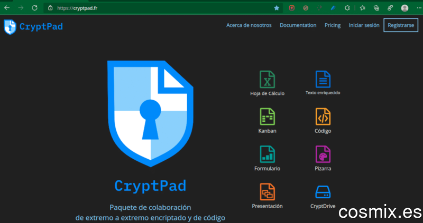Click the address bar URL field

tap(163, 8)
